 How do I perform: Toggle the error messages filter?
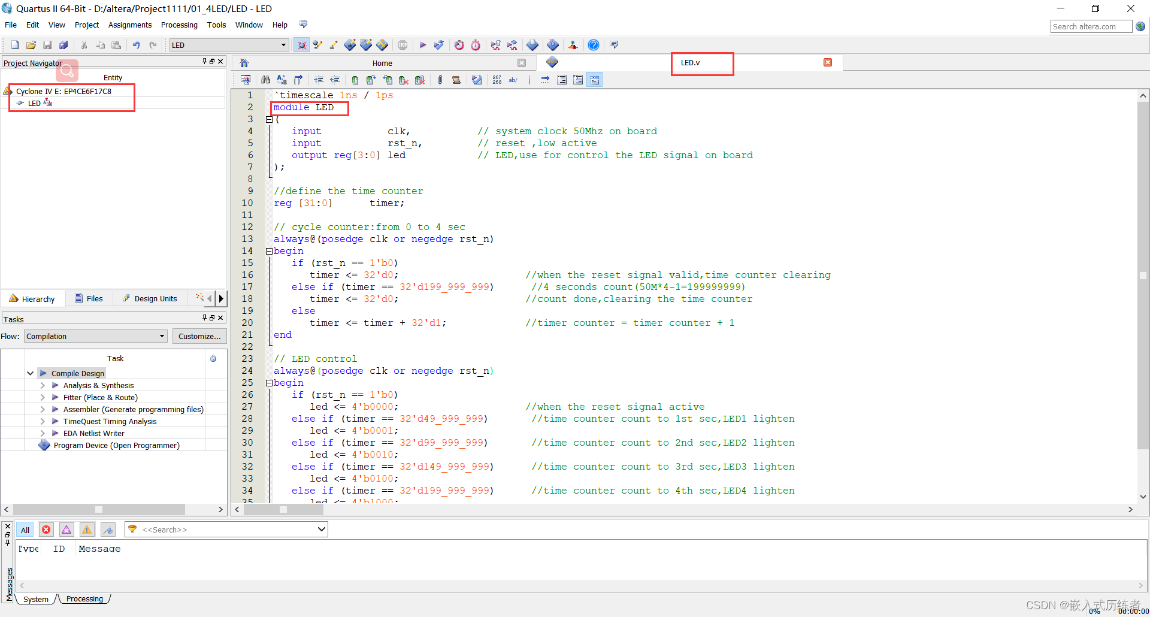click(46, 530)
